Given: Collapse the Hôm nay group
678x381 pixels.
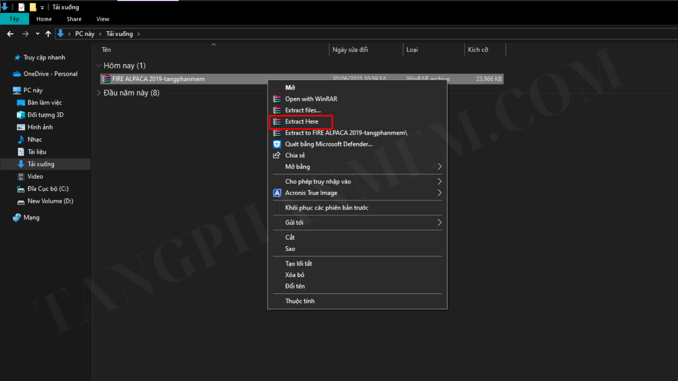Looking at the screenshot, I should pos(99,66).
